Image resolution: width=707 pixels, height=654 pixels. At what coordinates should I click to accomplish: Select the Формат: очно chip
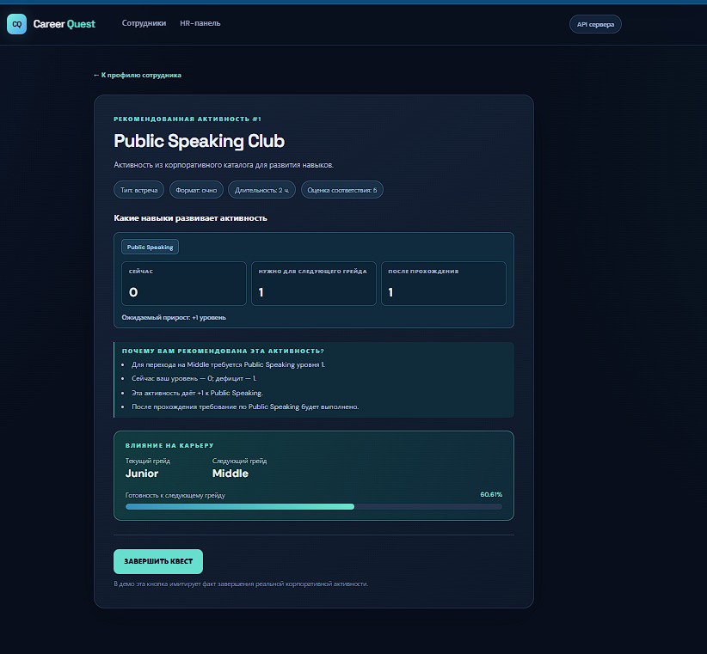point(196,190)
